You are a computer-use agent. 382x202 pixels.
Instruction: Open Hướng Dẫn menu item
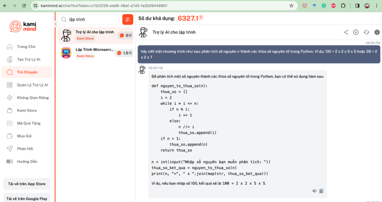point(27,162)
